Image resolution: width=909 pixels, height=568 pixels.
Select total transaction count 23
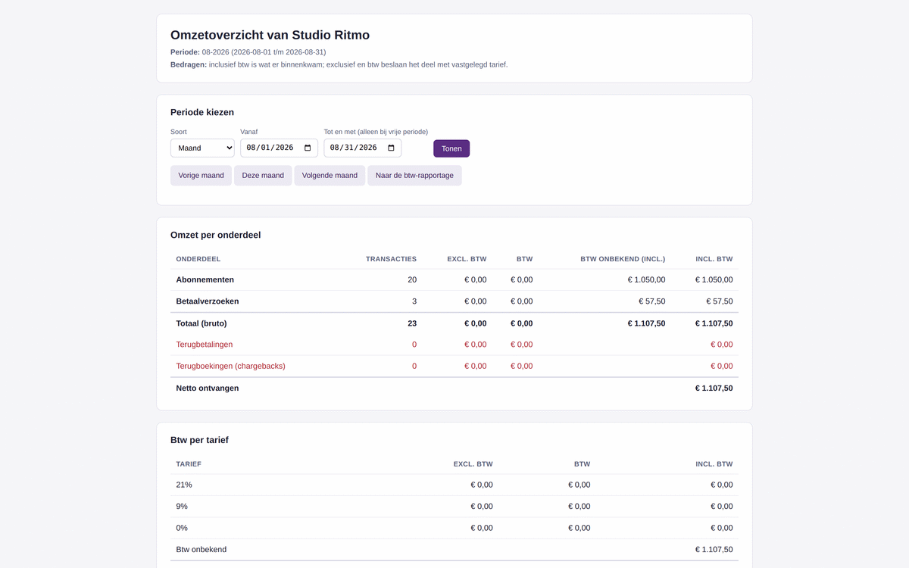[x=412, y=323]
